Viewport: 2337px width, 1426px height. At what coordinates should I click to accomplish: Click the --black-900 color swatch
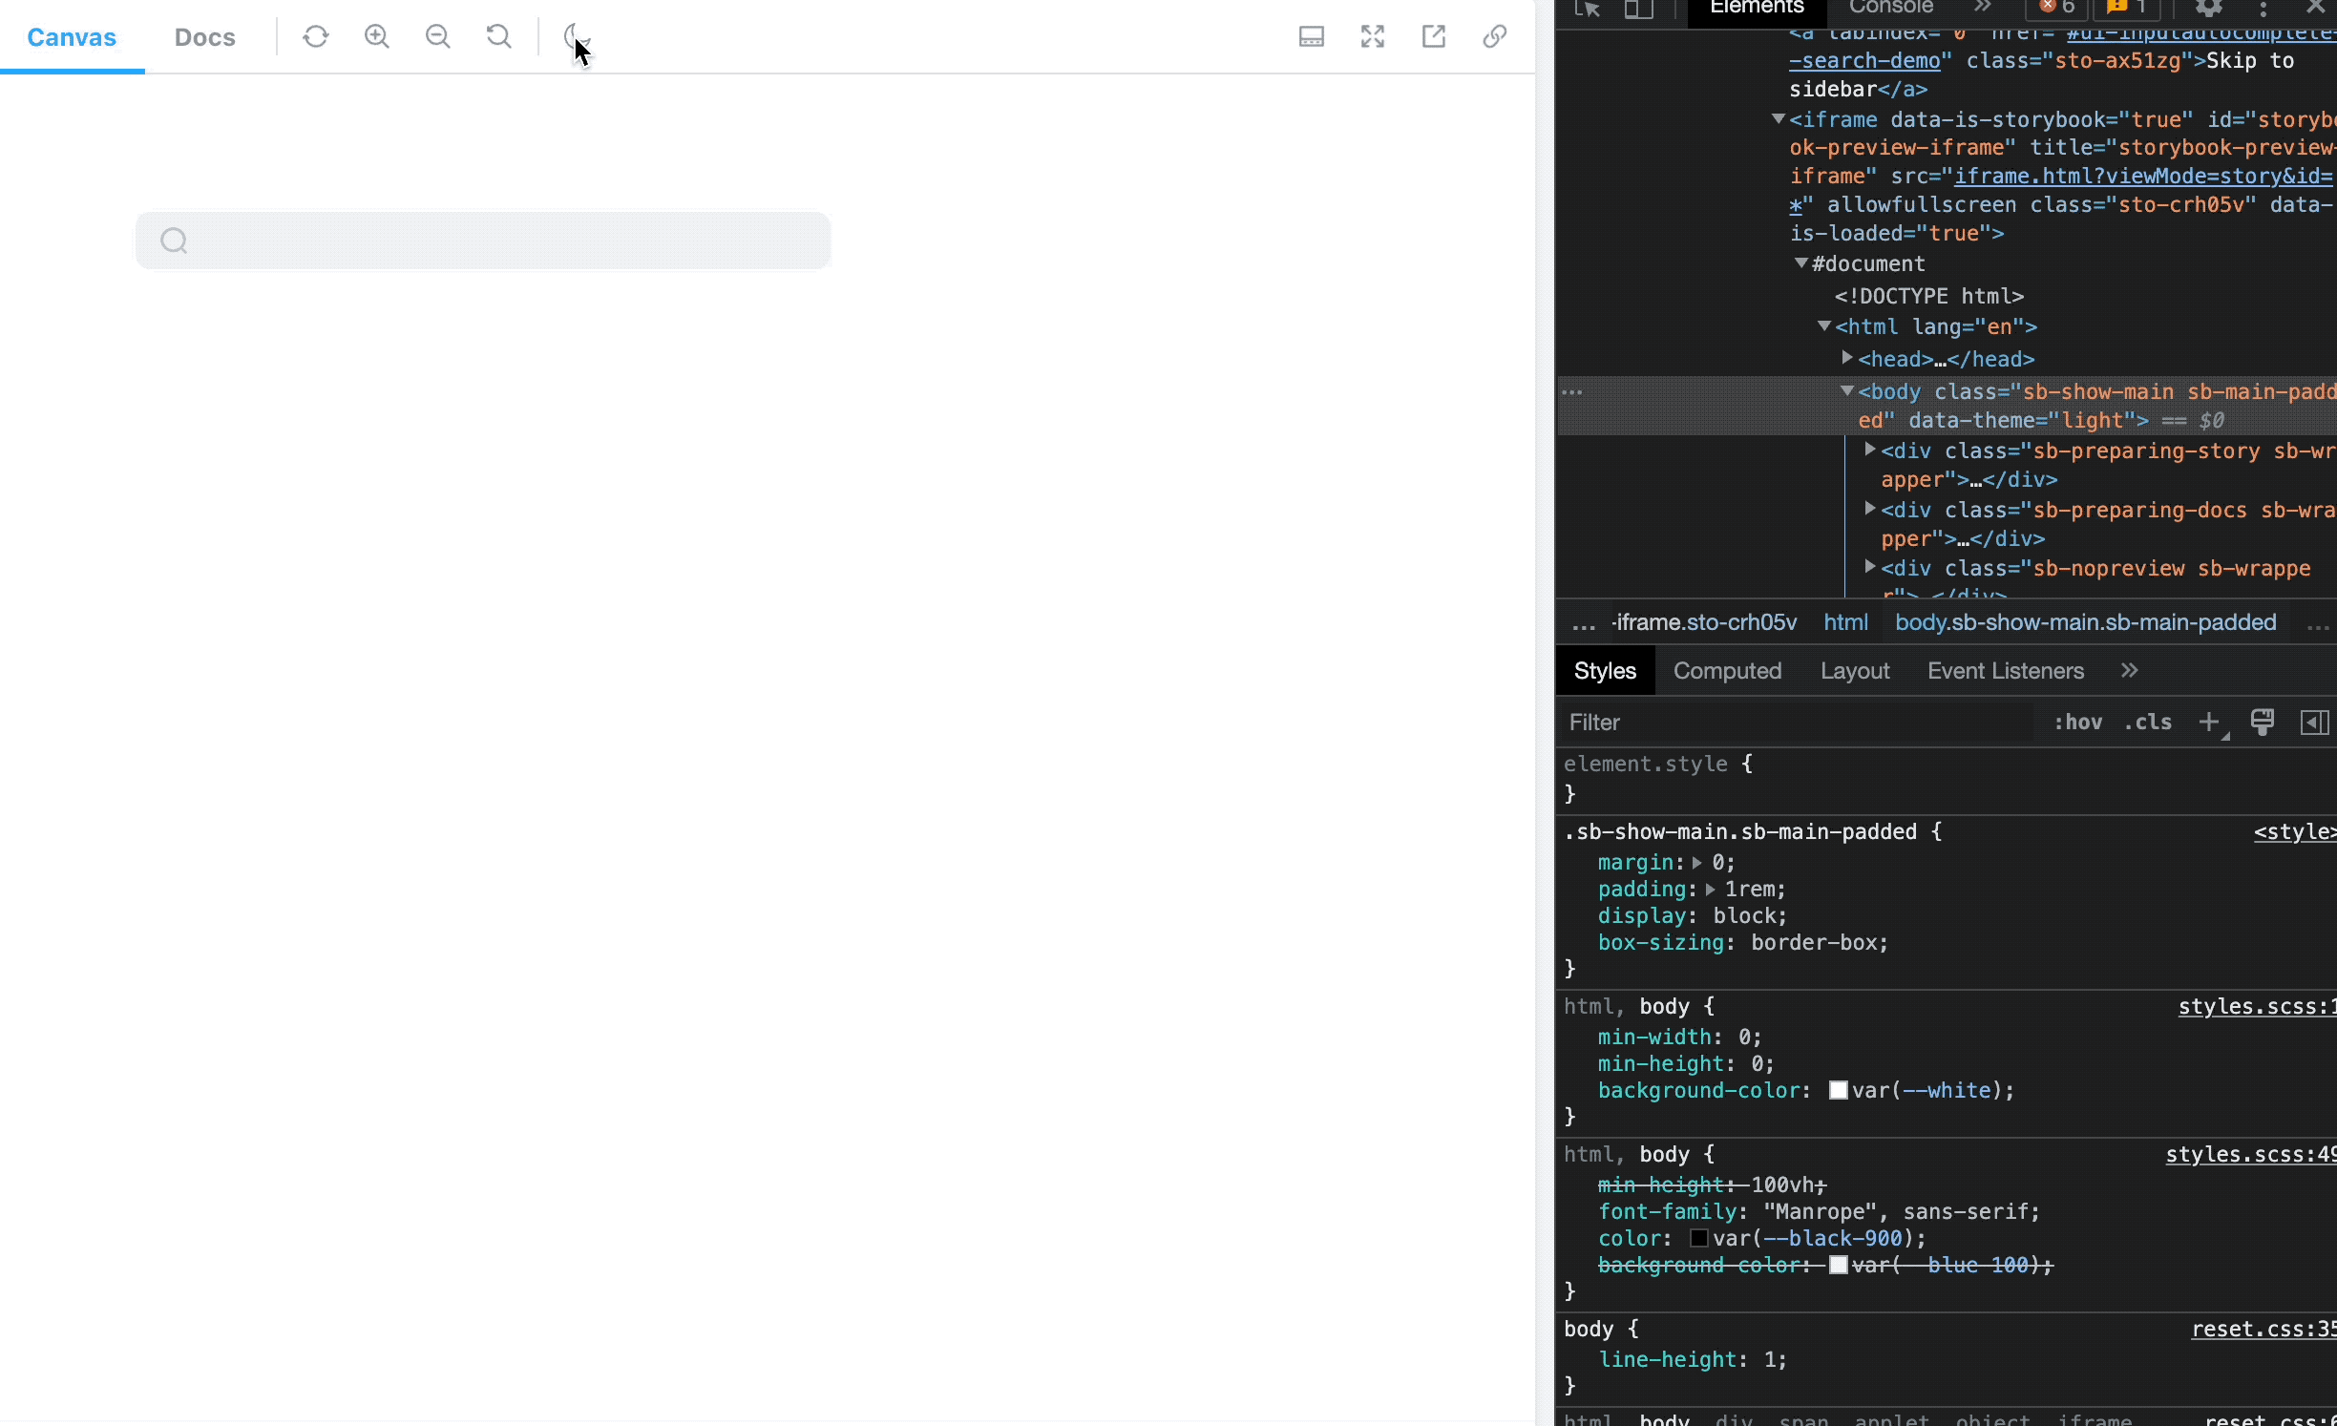[1699, 1239]
